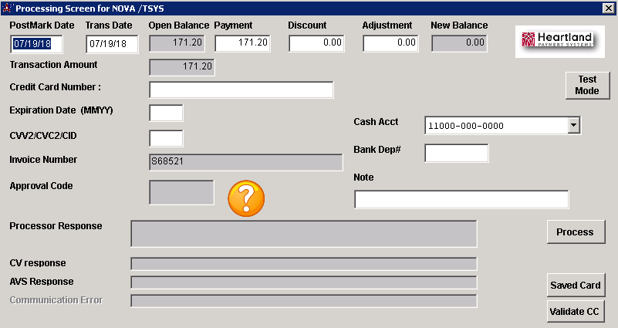The height and width of the screenshot is (328, 618).
Task: Click the Test Mode button
Action: (587, 85)
